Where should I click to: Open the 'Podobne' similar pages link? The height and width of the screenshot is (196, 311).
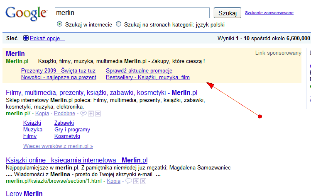point(64,114)
